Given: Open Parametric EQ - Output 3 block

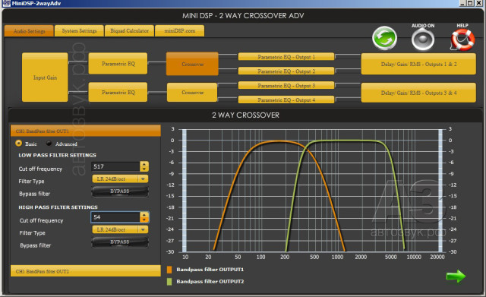Looking at the screenshot, I should tap(286, 86).
